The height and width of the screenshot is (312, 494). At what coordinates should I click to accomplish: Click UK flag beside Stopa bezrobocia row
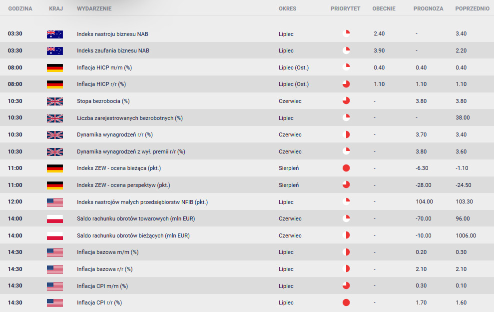pos(54,101)
